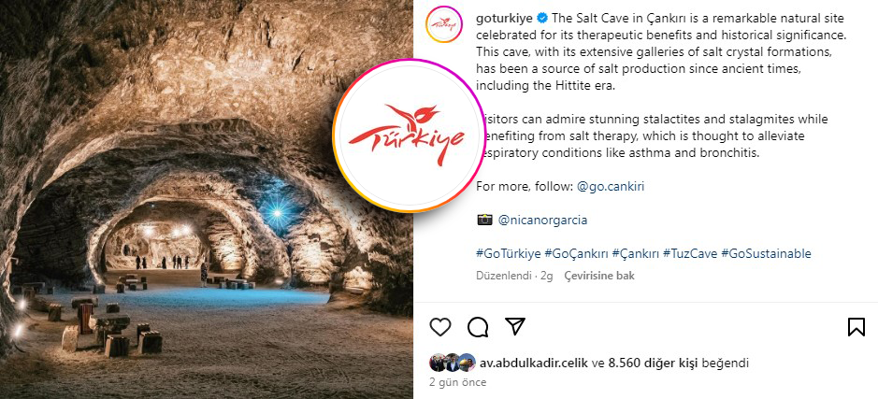Click the large Türkiye logo circle
The width and height of the screenshot is (878, 399).
tap(410, 135)
